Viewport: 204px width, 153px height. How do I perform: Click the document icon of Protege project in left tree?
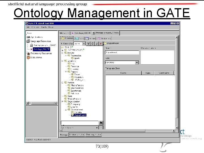(x=31, y=45)
